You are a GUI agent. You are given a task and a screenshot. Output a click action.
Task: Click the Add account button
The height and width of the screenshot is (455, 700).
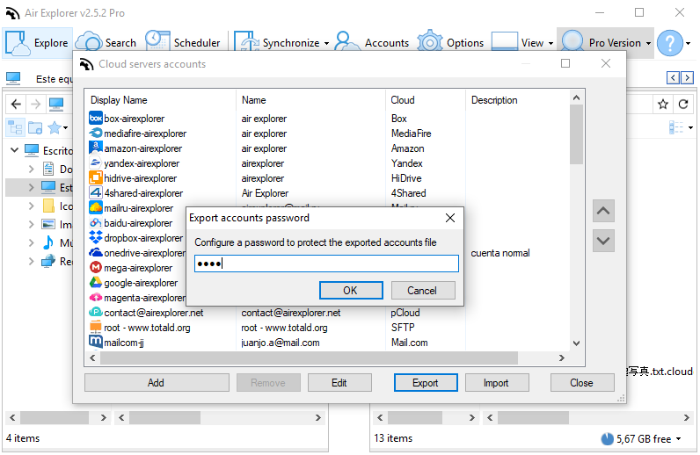pyautogui.click(x=157, y=383)
